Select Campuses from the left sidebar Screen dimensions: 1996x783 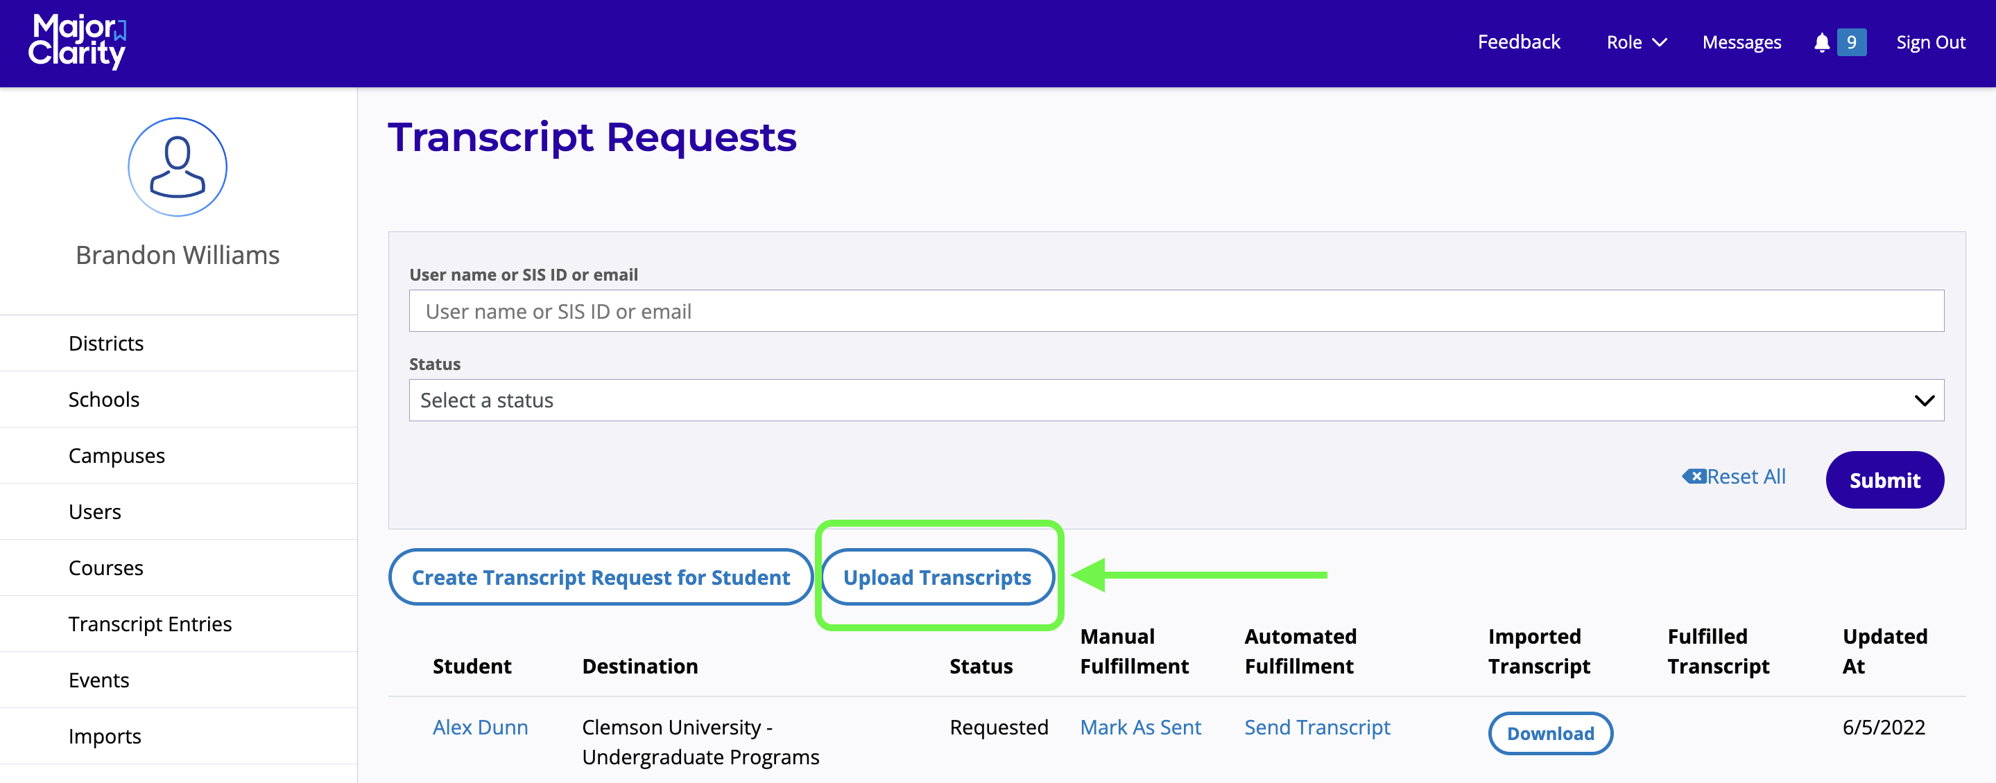117,455
